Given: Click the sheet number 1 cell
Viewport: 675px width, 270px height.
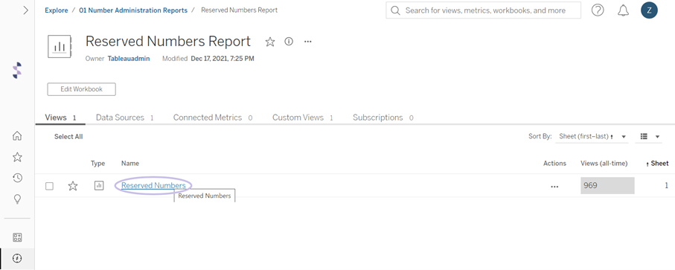Looking at the screenshot, I should [666, 186].
